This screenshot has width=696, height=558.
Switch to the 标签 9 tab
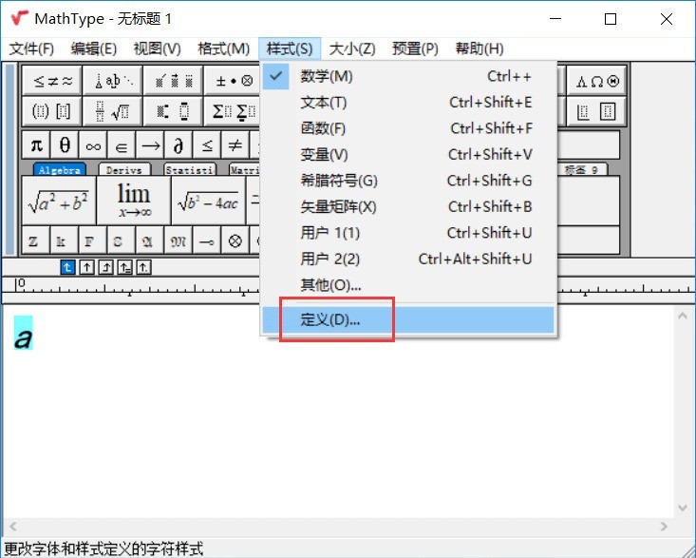click(581, 170)
